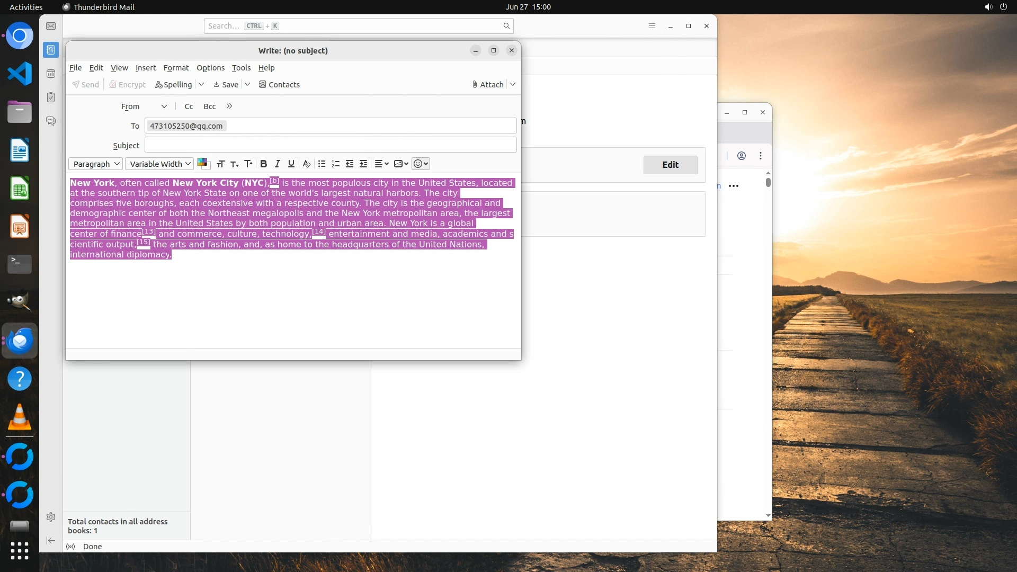The image size is (1017, 572).
Task: Apply numbered list
Action: coord(335,164)
